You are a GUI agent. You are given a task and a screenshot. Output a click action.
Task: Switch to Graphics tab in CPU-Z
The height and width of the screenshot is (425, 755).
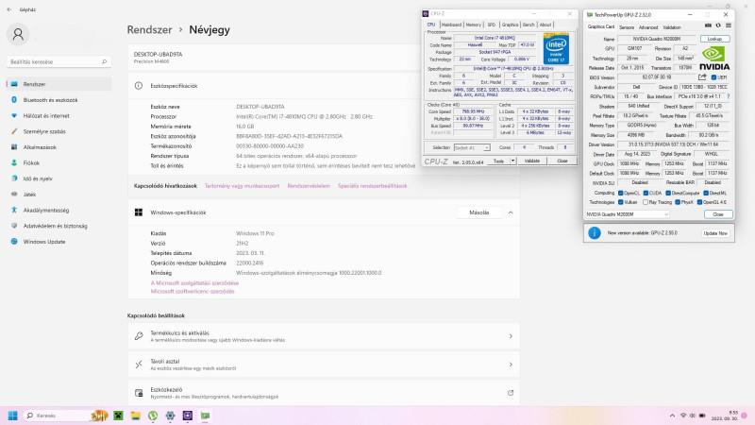click(510, 25)
